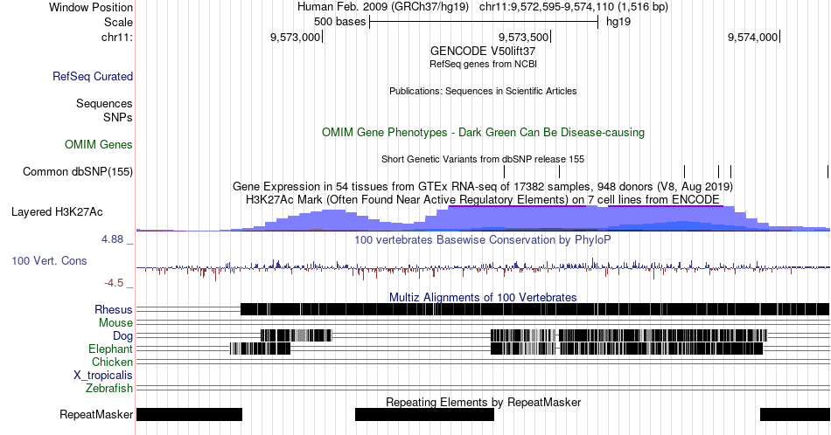Viewport: 831px width, 435px height.
Task: Click Repeating Elements by RepeatMasker title
Action: [x=483, y=402]
